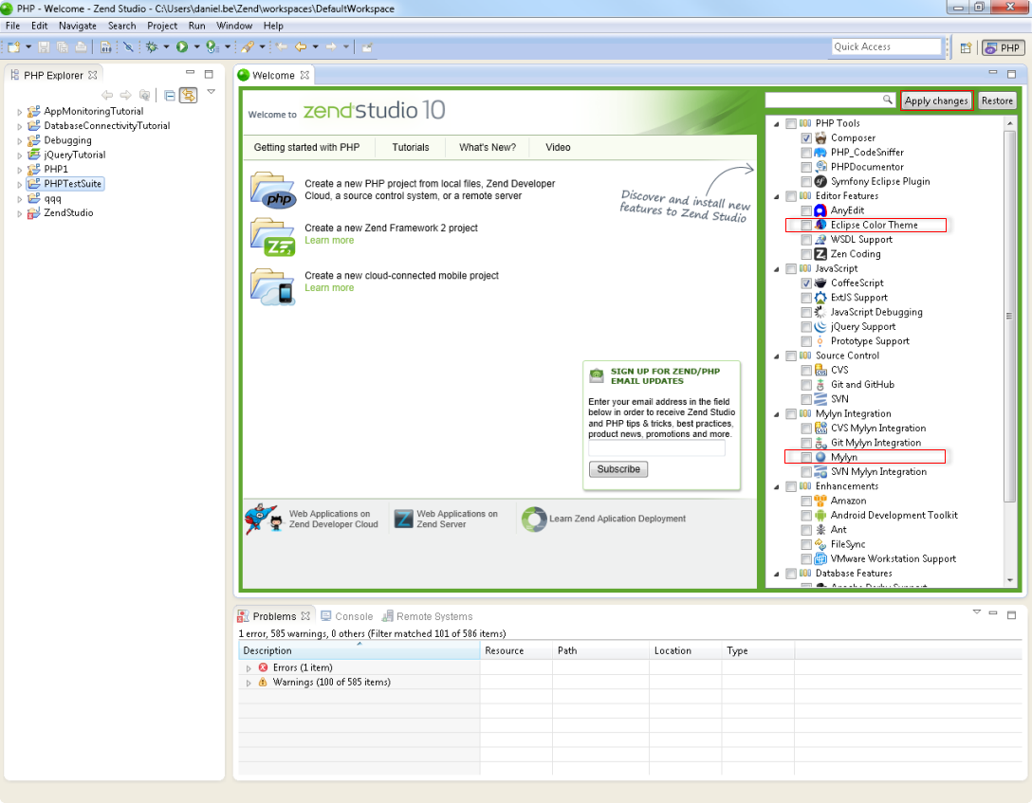Click the Apply changes button
The width and height of the screenshot is (1032, 803).
pos(936,100)
